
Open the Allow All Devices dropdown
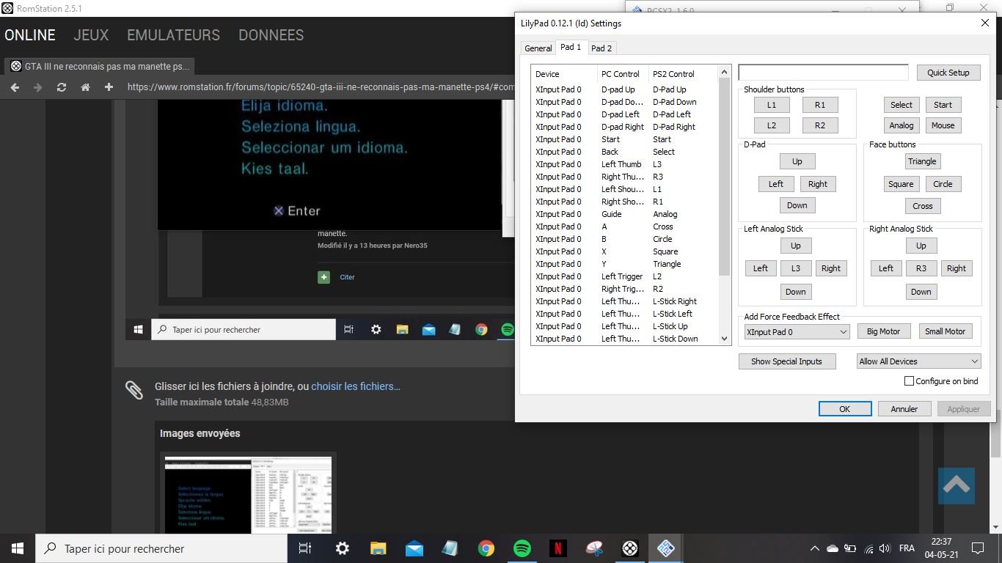click(x=918, y=361)
